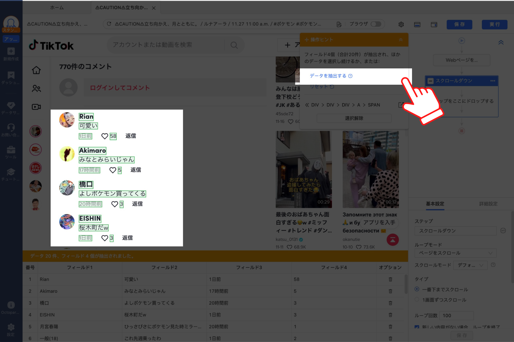
Task: Click 返信 under Akimaro's comment
Action: click(x=136, y=170)
